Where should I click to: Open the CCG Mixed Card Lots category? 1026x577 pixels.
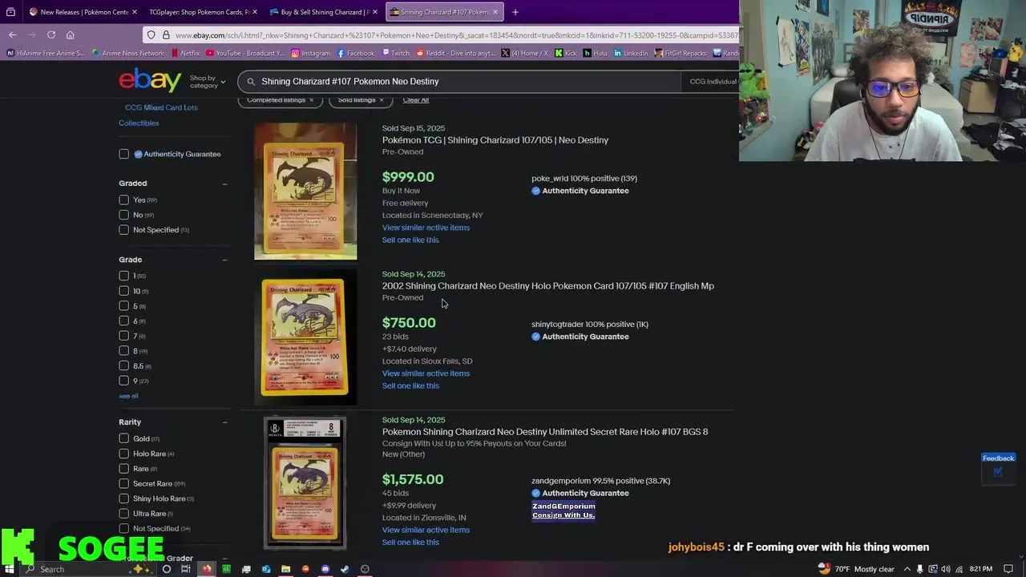pos(161,107)
